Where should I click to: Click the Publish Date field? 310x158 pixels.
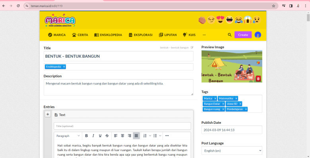232,130
